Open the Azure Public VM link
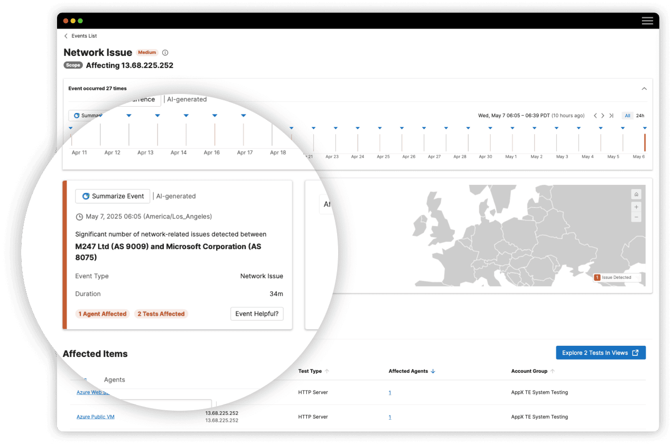 pyautogui.click(x=96, y=417)
